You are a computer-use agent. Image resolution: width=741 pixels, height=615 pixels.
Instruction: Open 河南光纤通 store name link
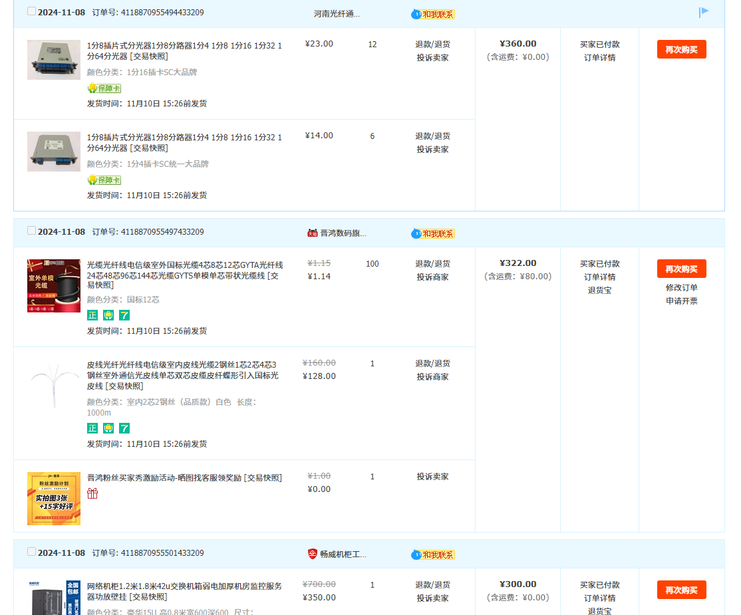click(x=337, y=14)
